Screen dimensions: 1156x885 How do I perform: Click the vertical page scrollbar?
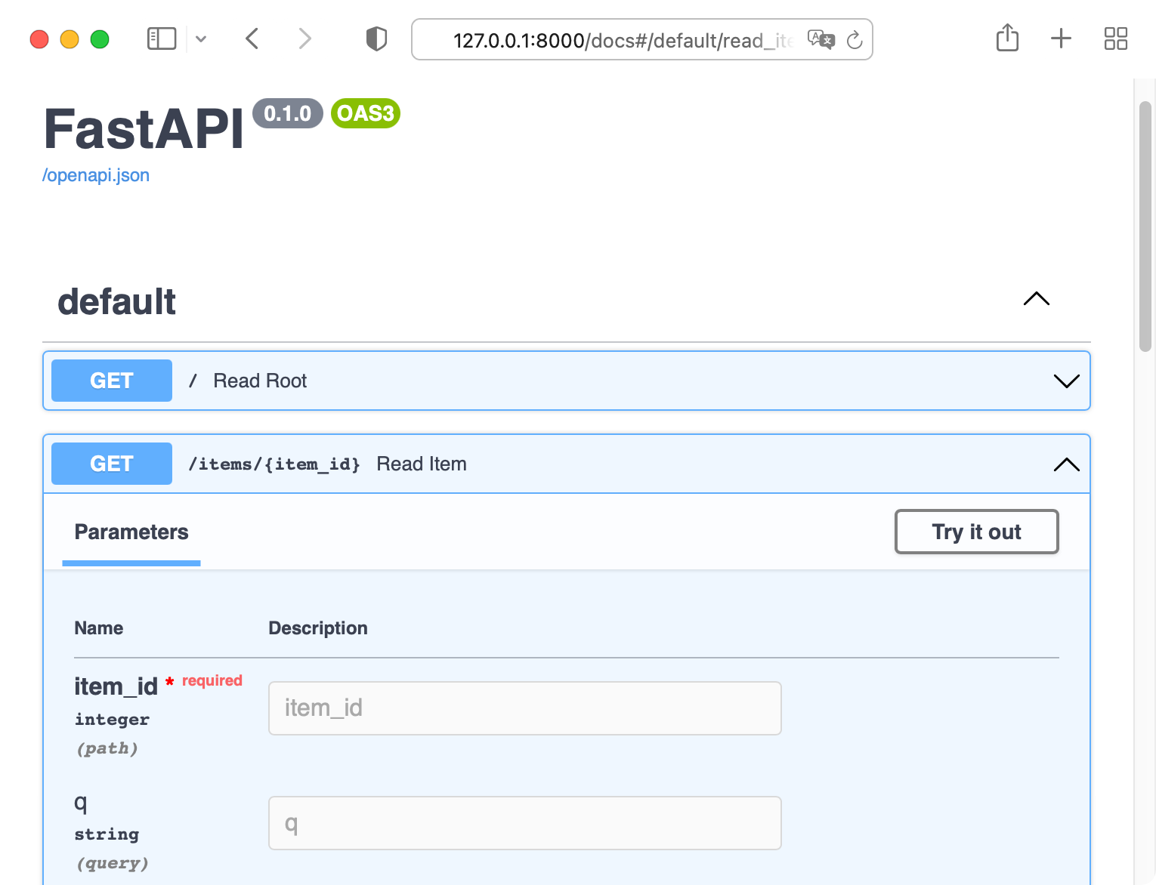1145,227
